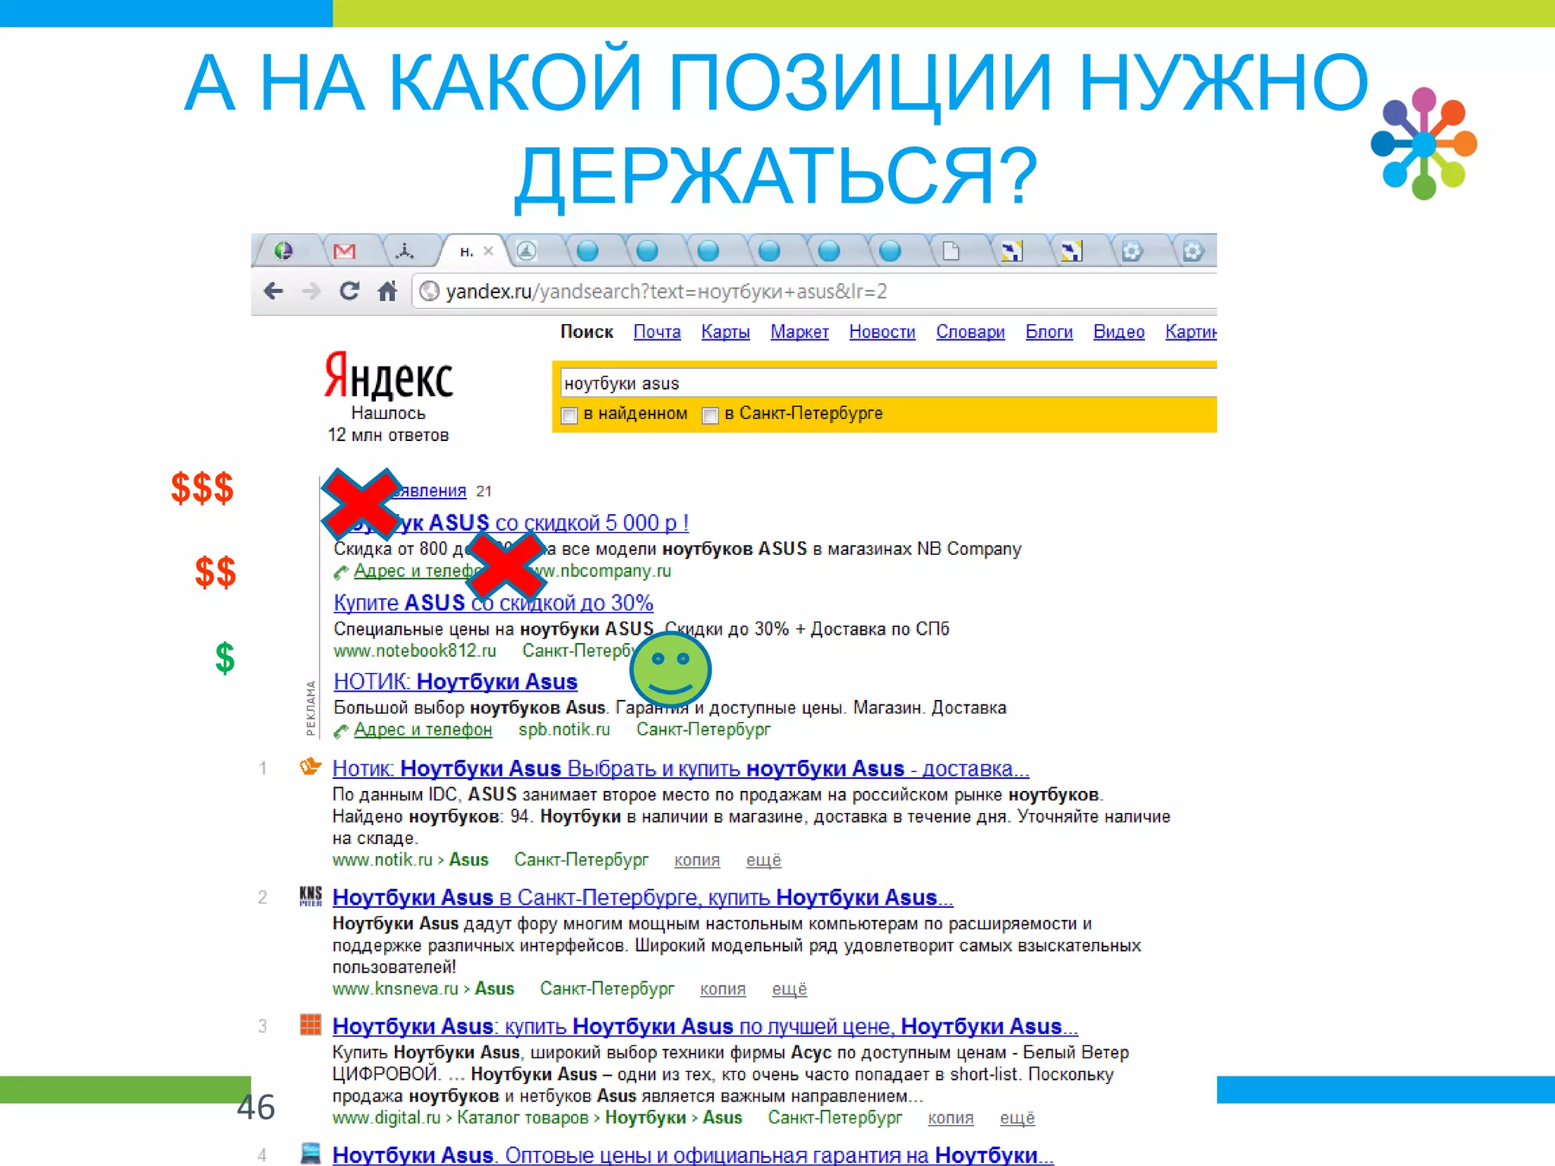This screenshot has height=1166, width=1555.
Task: Reload the Yandex search page
Action: tap(349, 291)
